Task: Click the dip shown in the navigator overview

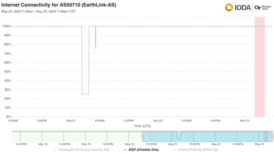Action: pos(179,137)
